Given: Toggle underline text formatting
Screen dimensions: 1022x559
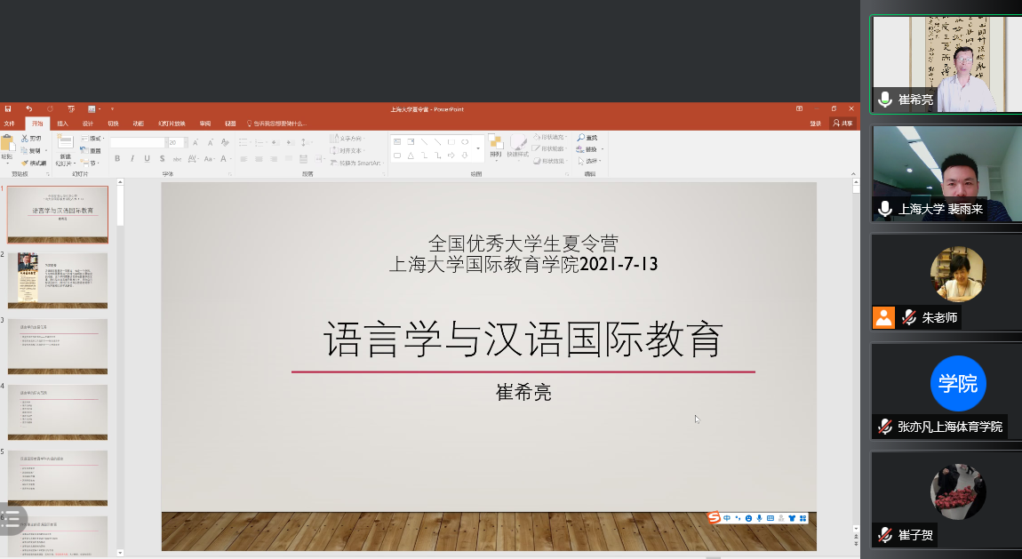Looking at the screenshot, I should click(146, 159).
